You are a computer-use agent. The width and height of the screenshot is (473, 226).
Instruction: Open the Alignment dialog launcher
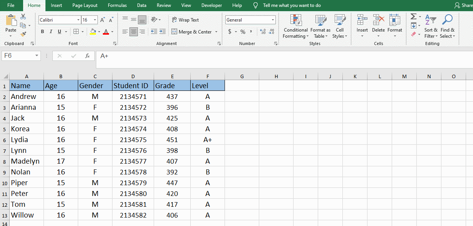(x=219, y=44)
